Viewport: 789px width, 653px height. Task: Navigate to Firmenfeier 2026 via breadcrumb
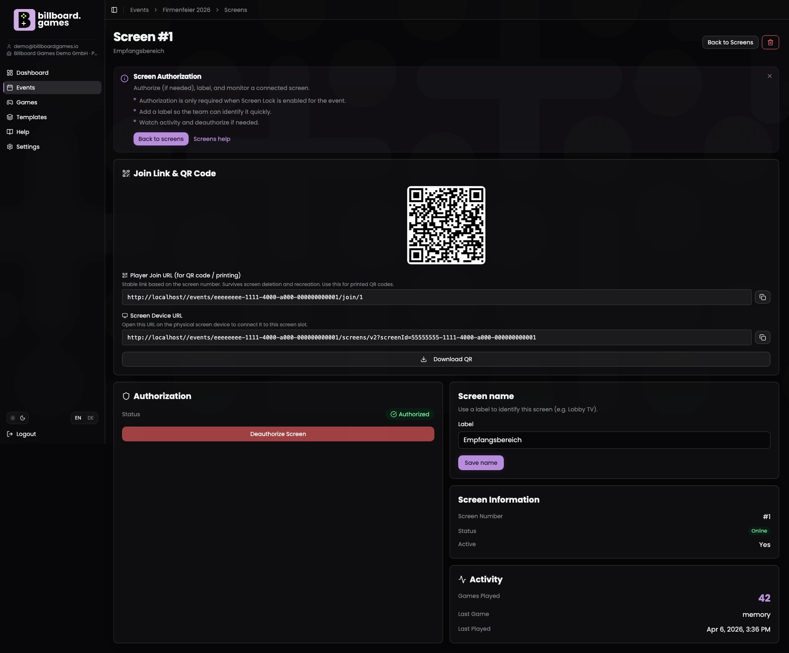[186, 9]
